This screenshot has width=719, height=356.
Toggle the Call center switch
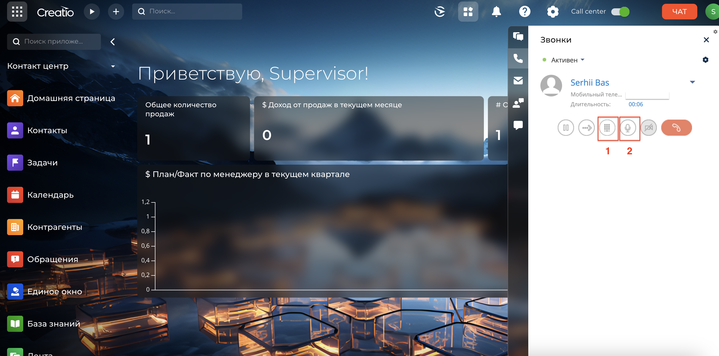pos(620,12)
